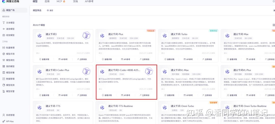The width and height of the screenshot is (275, 124).
Task: Click the 通义千问-Plus card's model logo
Action: [x=102, y=36]
